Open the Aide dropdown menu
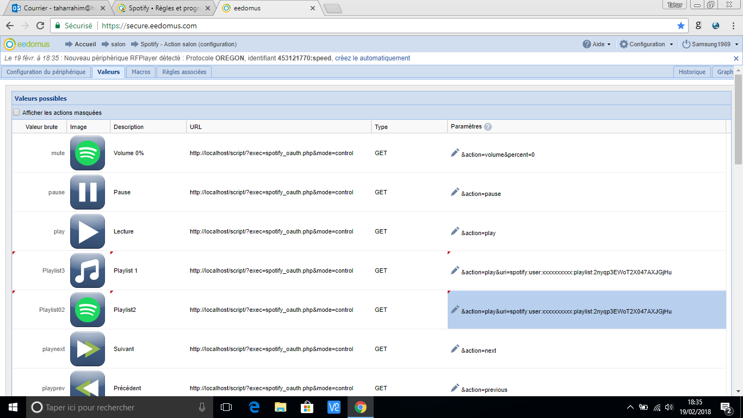Screen dimensions: 743x418 pos(597,44)
